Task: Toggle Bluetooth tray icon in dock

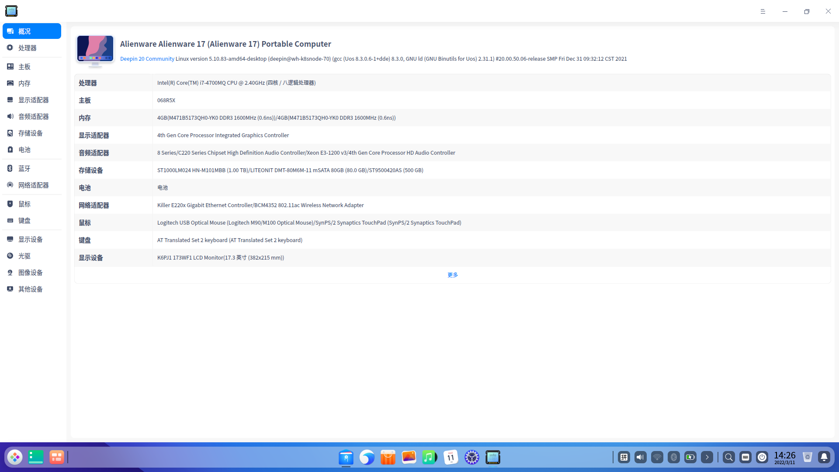Action: (x=674, y=457)
